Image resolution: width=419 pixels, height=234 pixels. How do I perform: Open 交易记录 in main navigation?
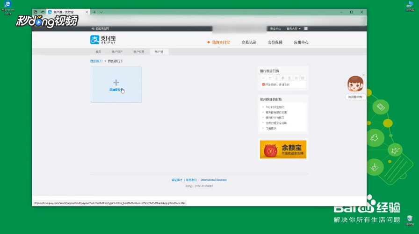[249, 42]
